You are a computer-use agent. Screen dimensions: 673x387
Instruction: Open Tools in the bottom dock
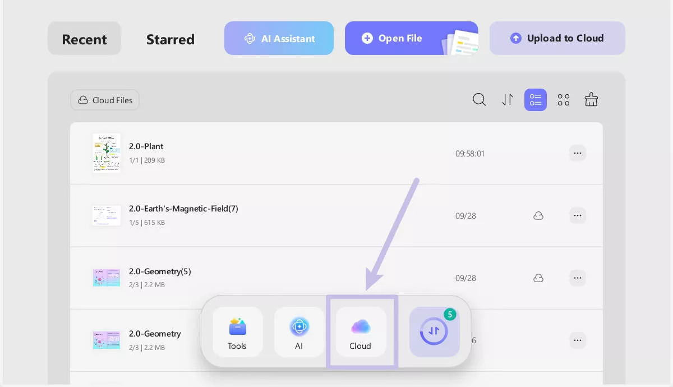click(237, 332)
